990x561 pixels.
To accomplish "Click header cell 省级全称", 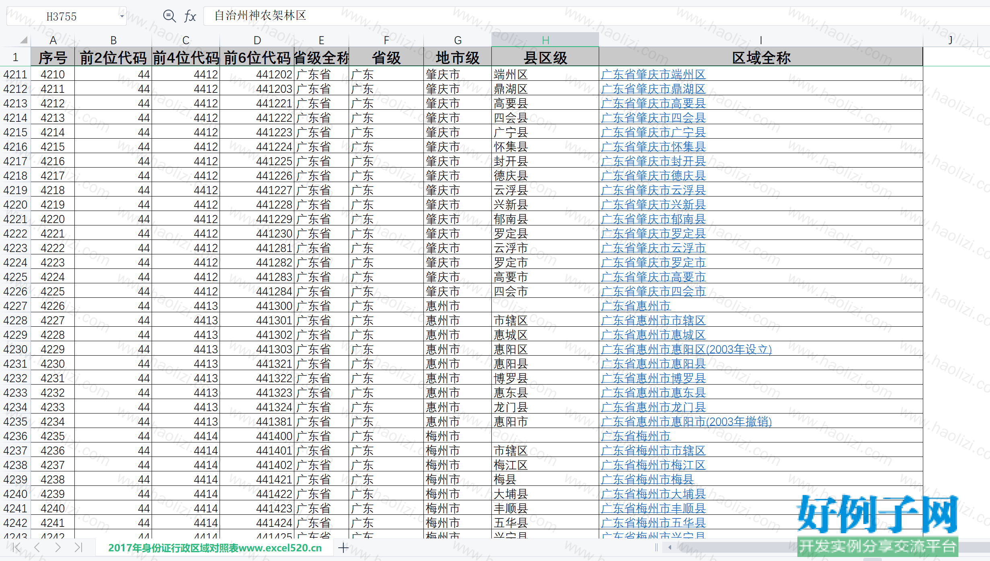I will pyautogui.click(x=322, y=57).
